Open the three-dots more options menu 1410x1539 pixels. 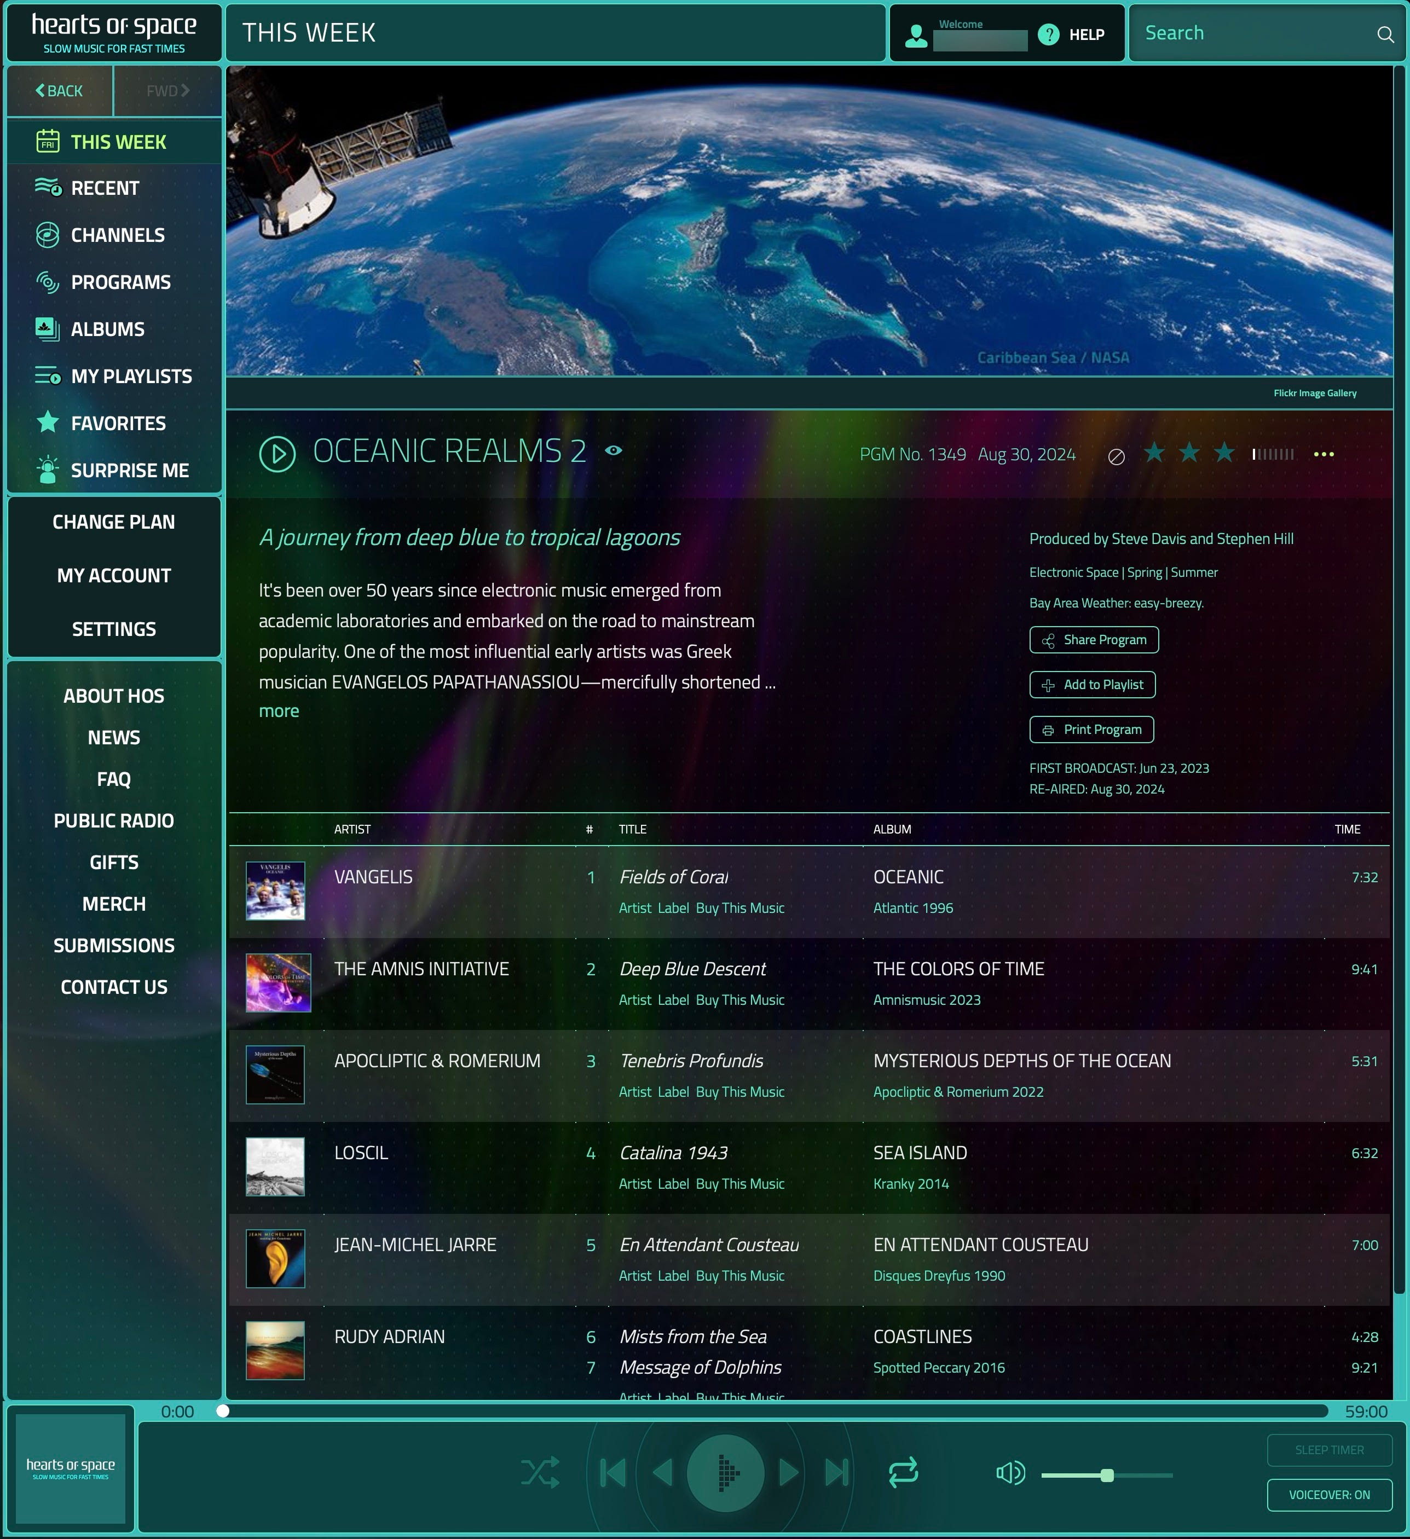tap(1324, 454)
